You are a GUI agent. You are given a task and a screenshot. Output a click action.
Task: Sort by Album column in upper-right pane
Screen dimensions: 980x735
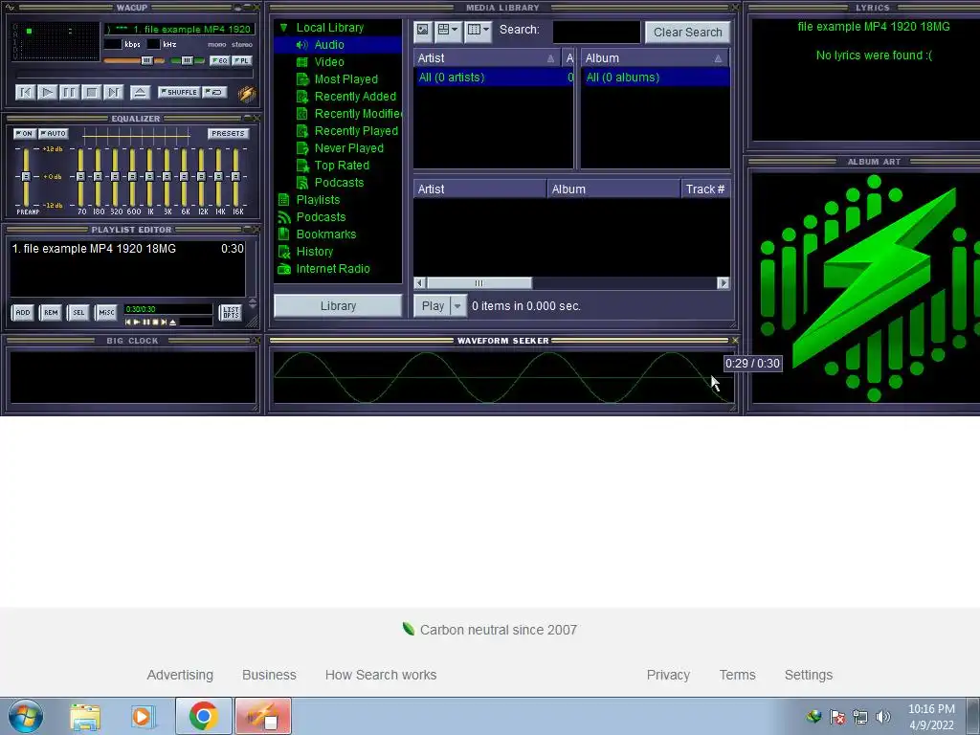point(655,58)
